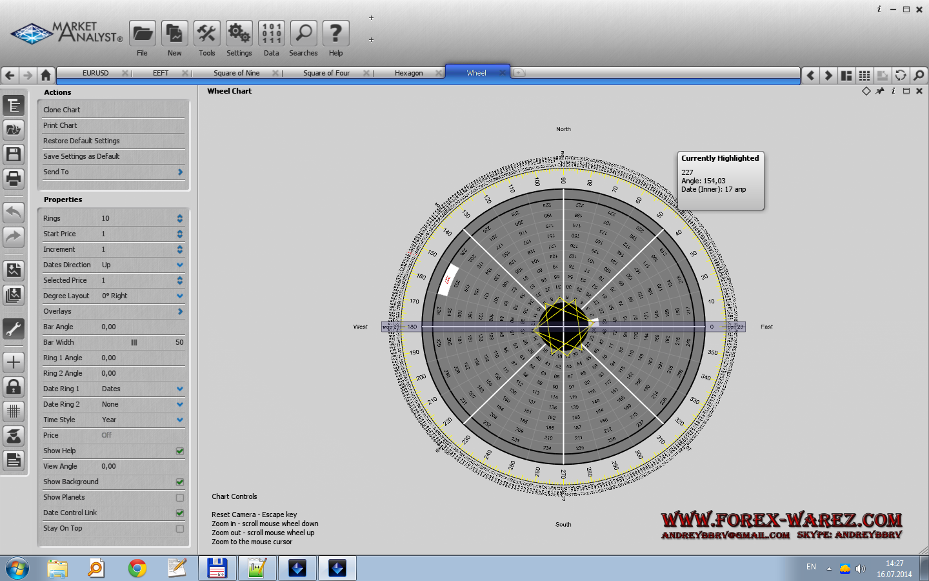Switch to the Square of Nine tab

(x=236, y=73)
